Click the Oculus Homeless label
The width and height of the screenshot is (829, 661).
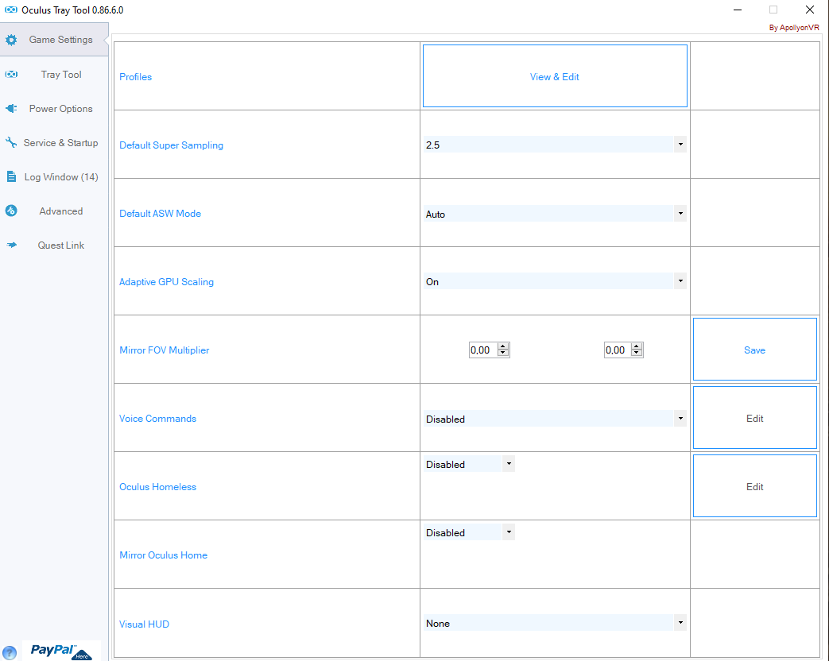157,487
